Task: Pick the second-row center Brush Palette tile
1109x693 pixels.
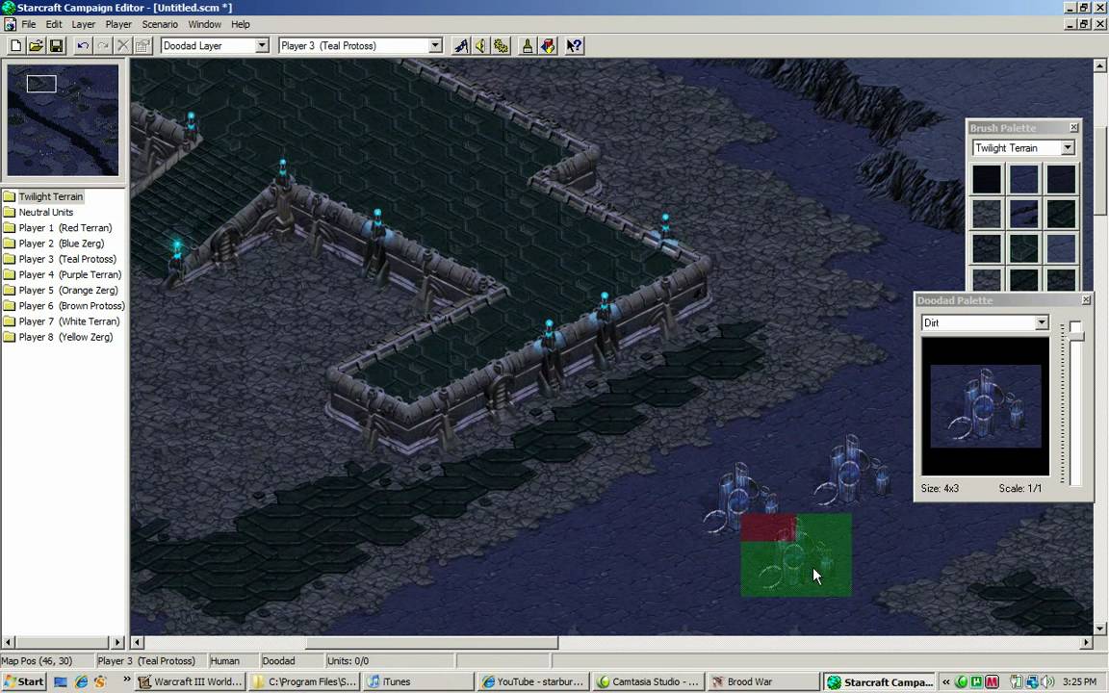Action: [x=1023, y=214]
